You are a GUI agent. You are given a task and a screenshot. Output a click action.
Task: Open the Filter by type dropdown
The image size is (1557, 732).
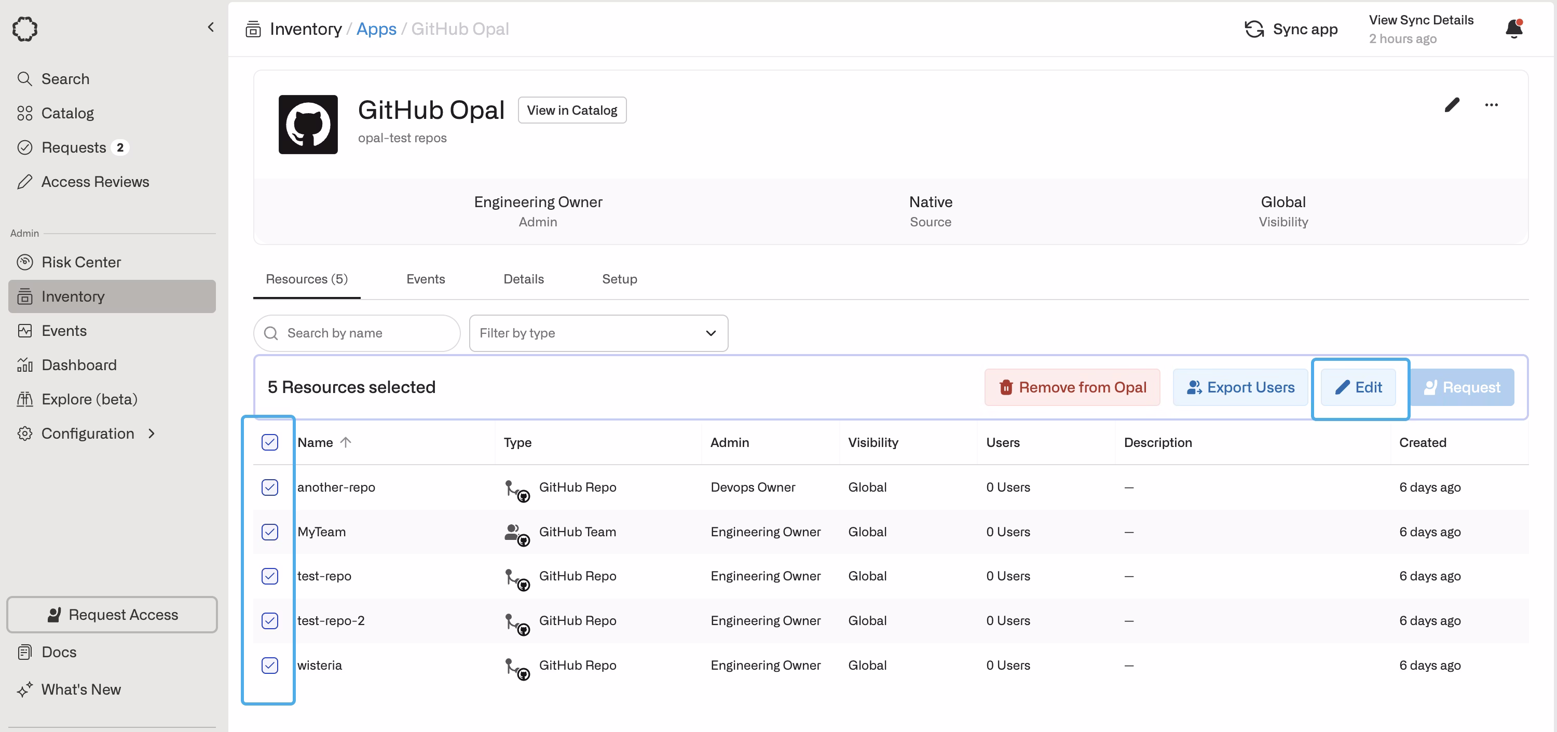tap(598, 333)
